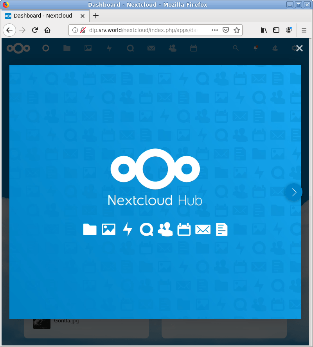Open the Mail envelope icon

coord(151,48)
